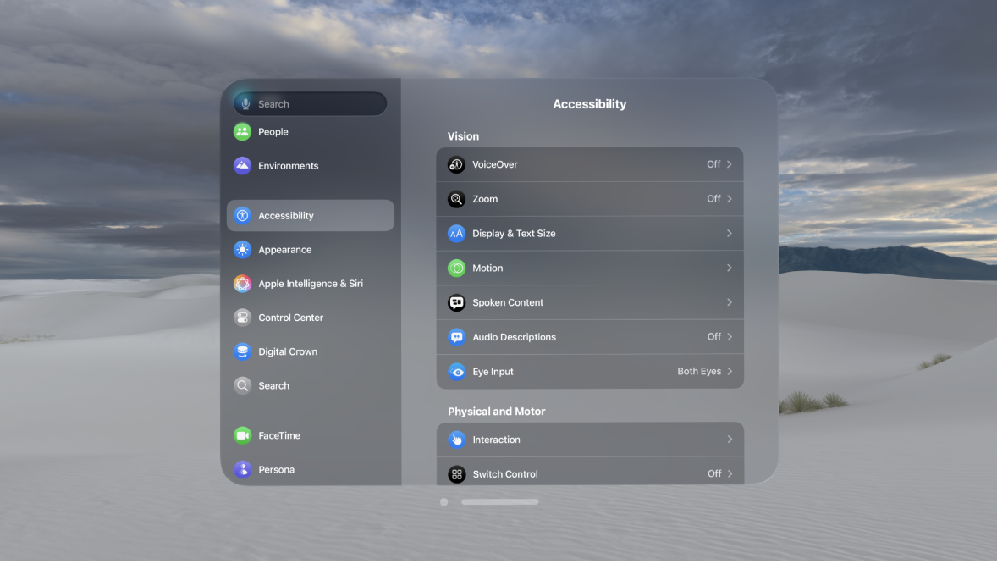Click the Eye Input eye icon
This screenshot has height=564, width=997.
click(x=456, y=372)
